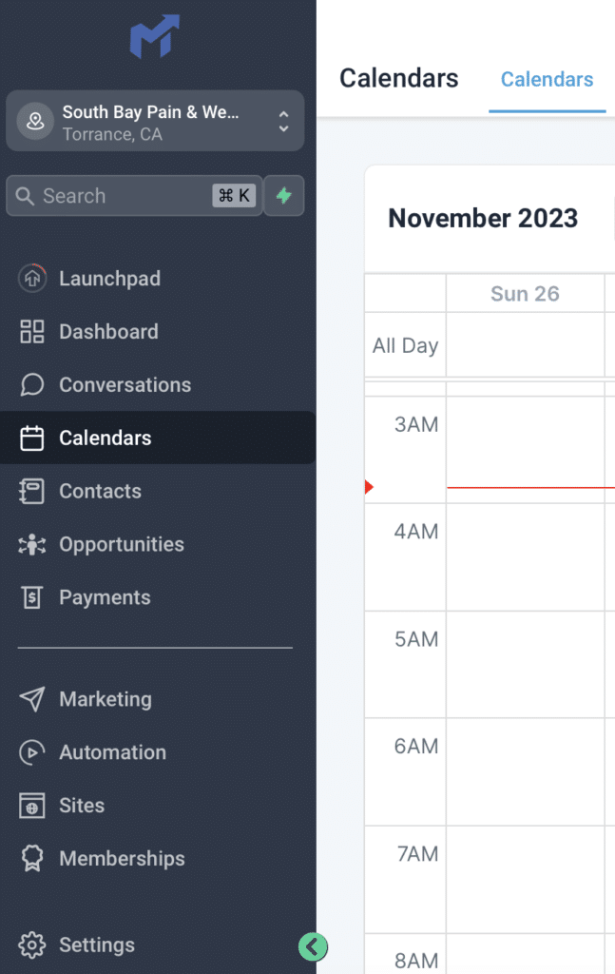615x974 pixels.
Task: Click the Conversations chat bubble icon
Action: [x=32, y=385]
